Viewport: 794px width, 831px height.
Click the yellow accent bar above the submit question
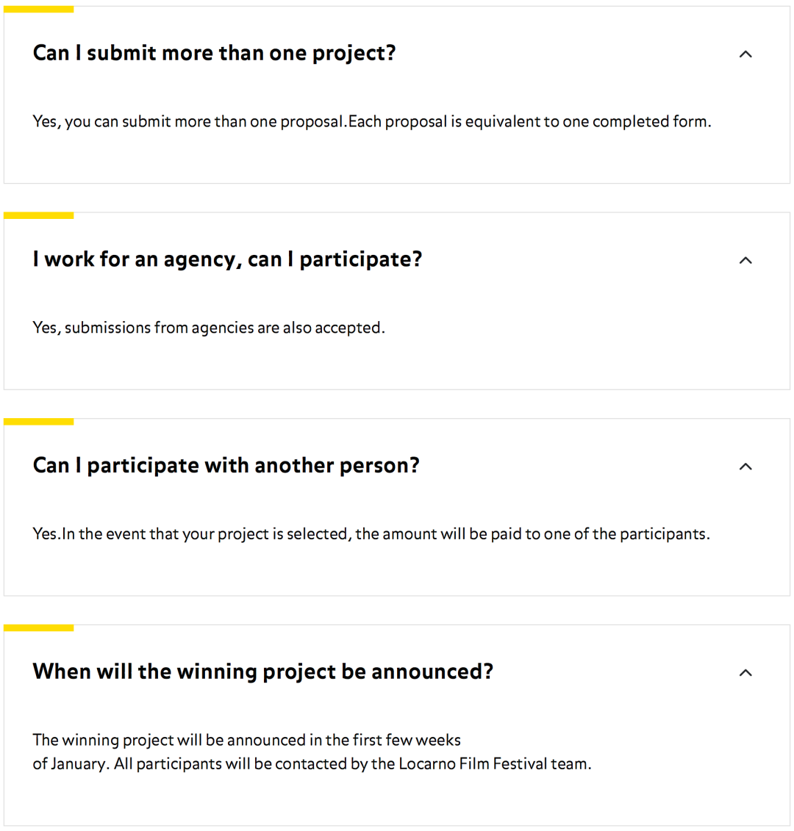(x=39, y=9)
